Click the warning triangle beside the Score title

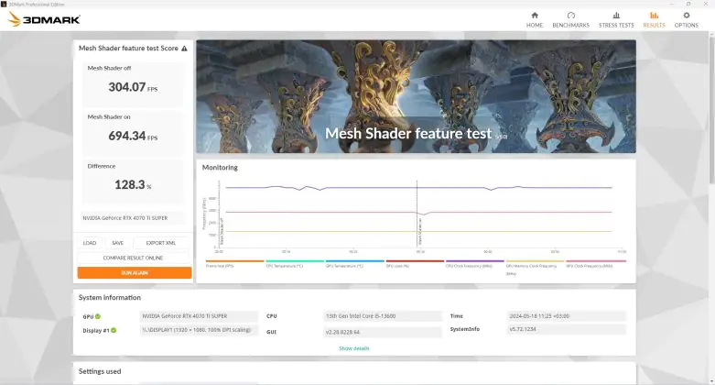[x=184, y=49]
